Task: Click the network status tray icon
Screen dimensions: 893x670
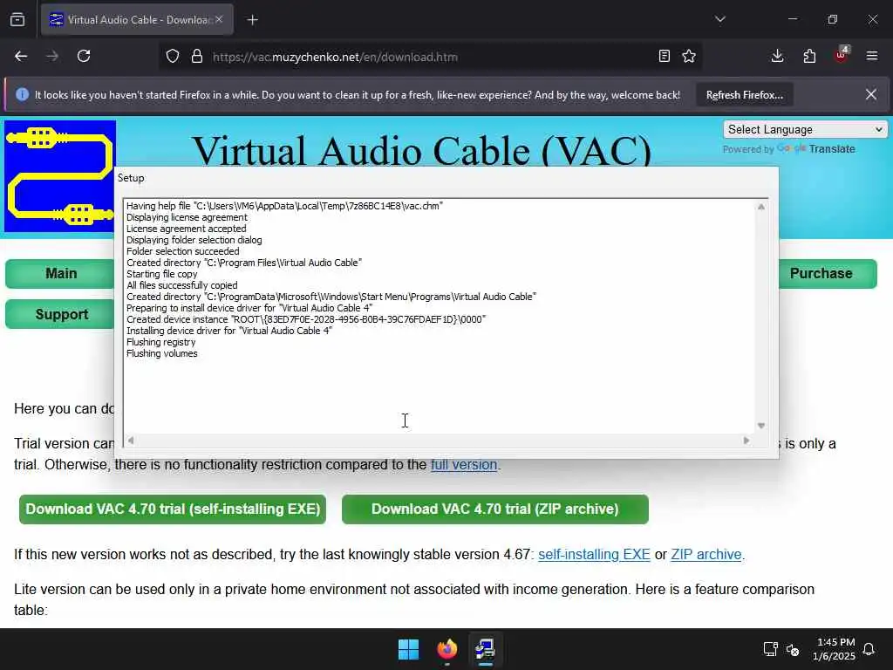Action: 771,649
